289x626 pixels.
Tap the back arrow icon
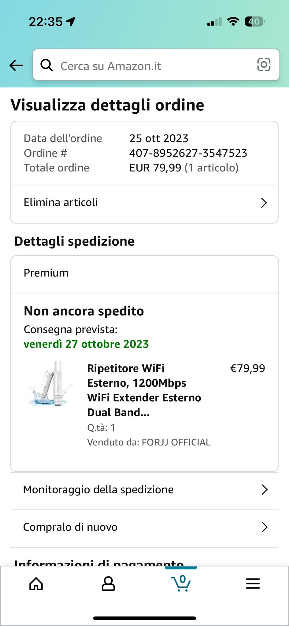[x=16, y=65]
